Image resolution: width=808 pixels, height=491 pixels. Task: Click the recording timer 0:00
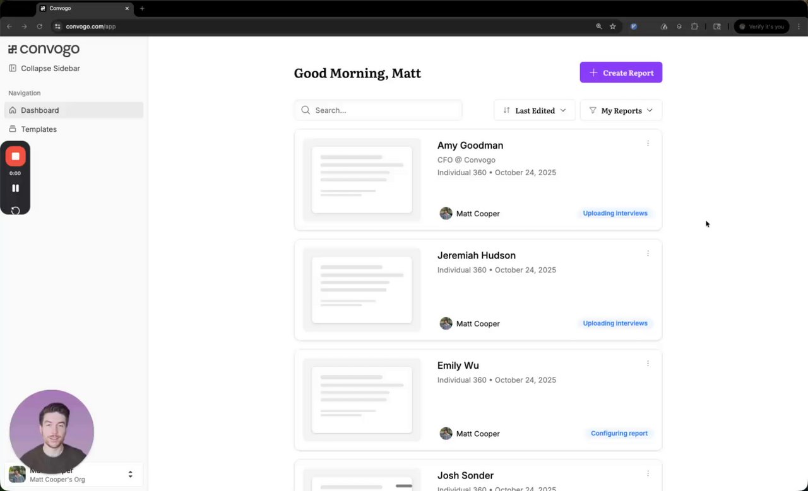coord(15,173)
